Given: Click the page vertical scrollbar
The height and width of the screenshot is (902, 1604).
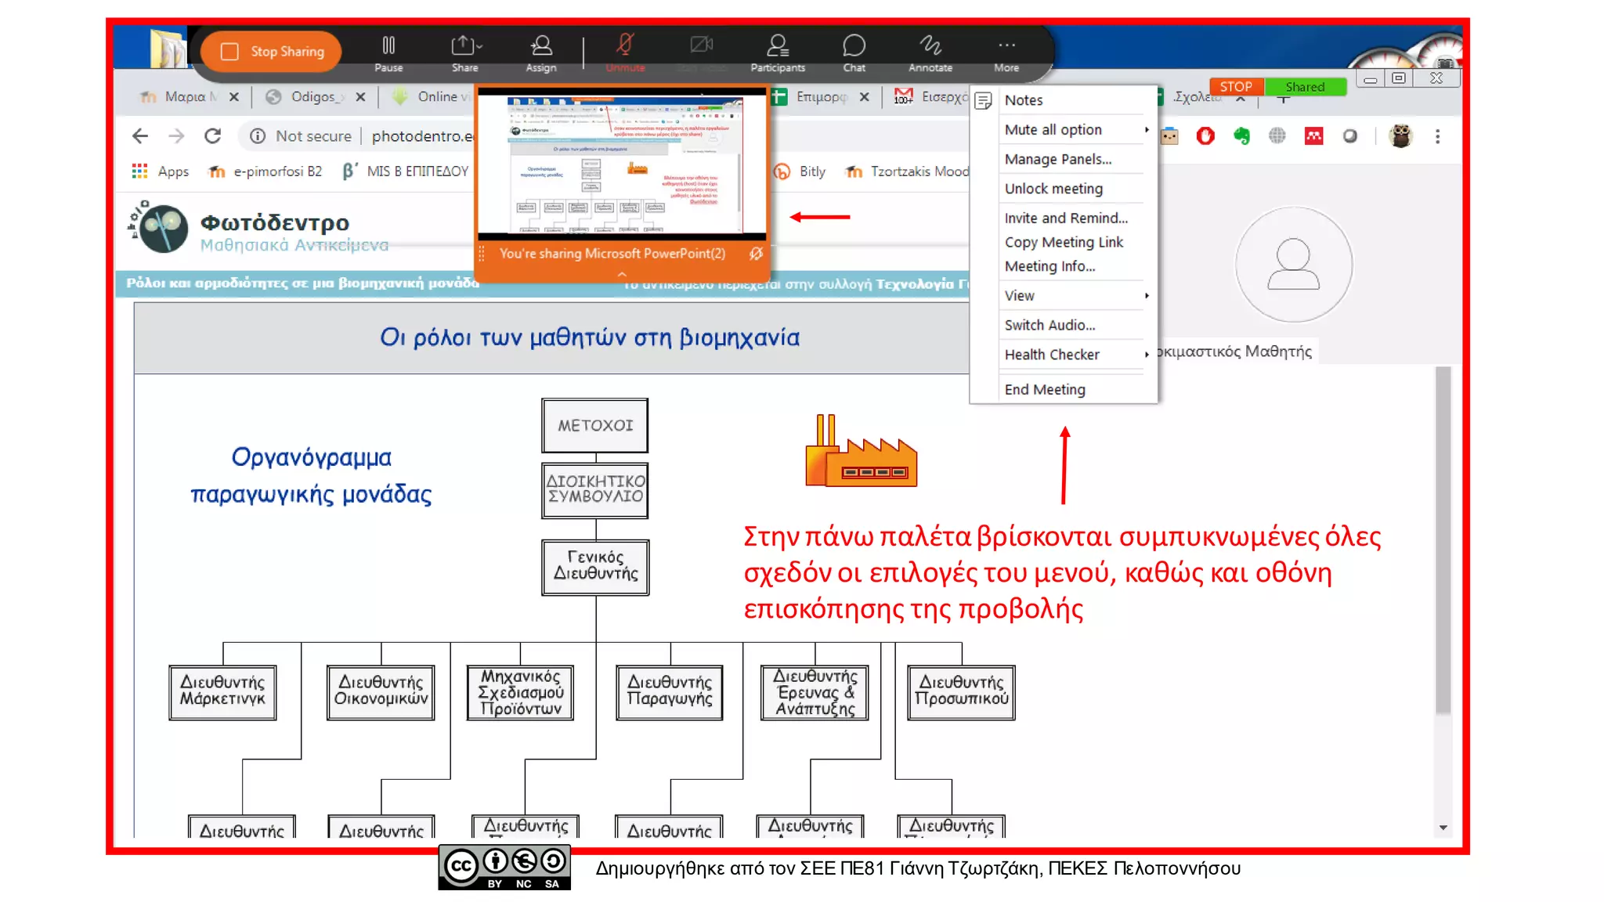Looking at the screenshot, I should pyautogui.click(x=1443, y=540).
